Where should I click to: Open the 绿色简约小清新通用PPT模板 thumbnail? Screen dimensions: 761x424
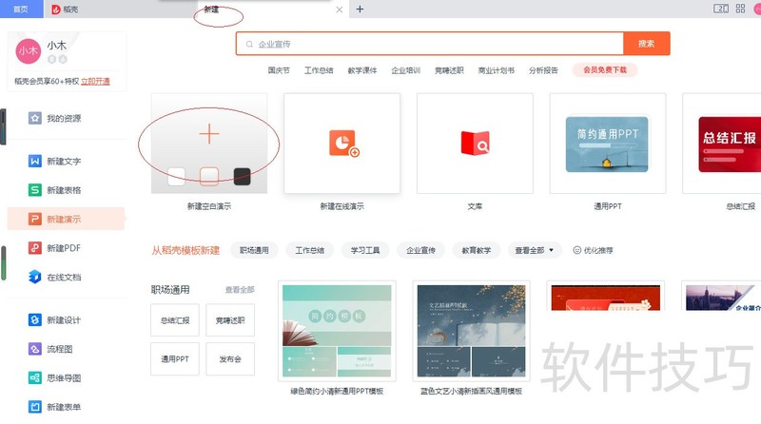(338, 333)
